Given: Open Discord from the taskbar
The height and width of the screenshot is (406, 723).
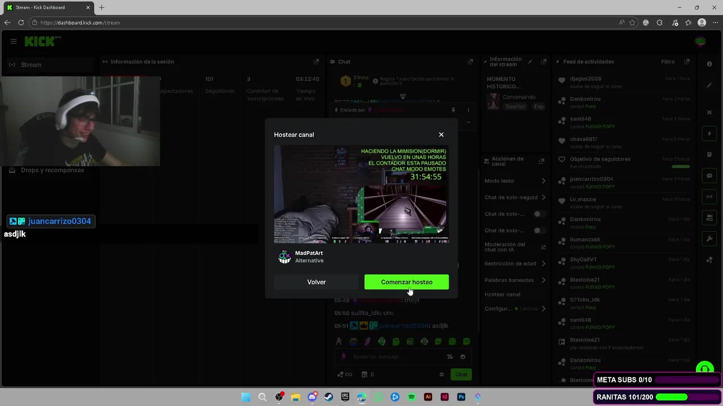Looking at the screenshot, I should (x=312, y=397).
